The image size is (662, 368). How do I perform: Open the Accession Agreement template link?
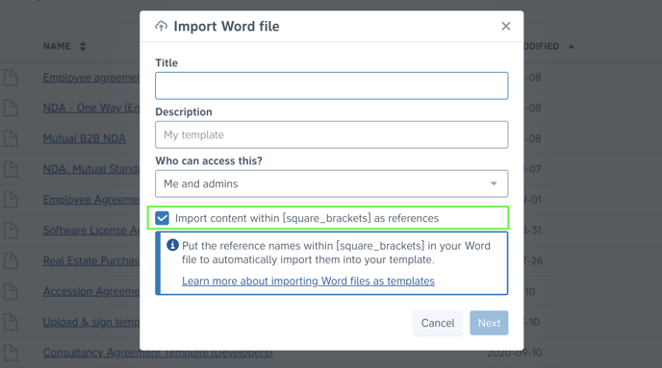tap(91, 291)
